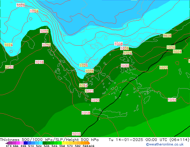Click the bright yellow swatch after 558

coord(64,143)
